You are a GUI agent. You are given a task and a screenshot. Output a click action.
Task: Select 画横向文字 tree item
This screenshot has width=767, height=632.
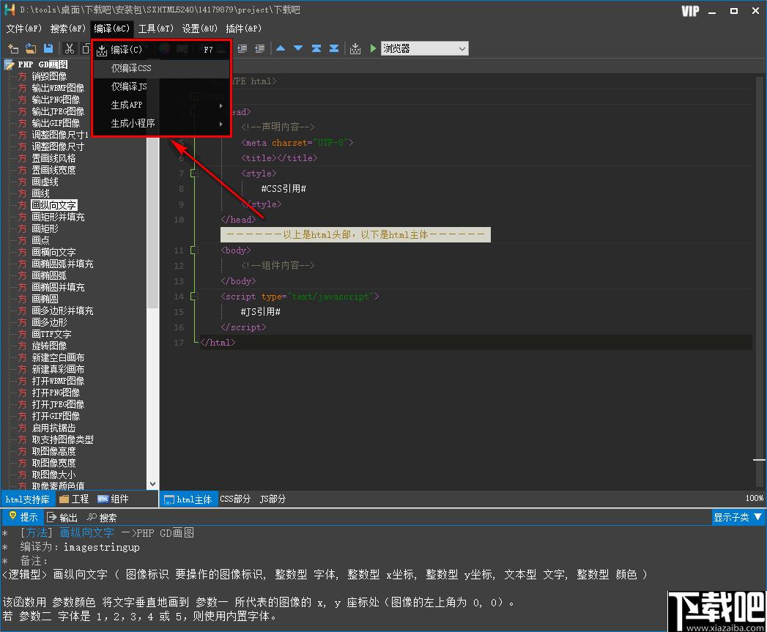point(53,252)
